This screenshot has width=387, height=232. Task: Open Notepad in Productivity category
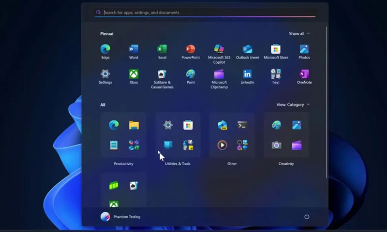[114, 145]
